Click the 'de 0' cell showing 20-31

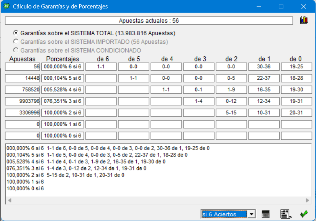pos(296,113)
